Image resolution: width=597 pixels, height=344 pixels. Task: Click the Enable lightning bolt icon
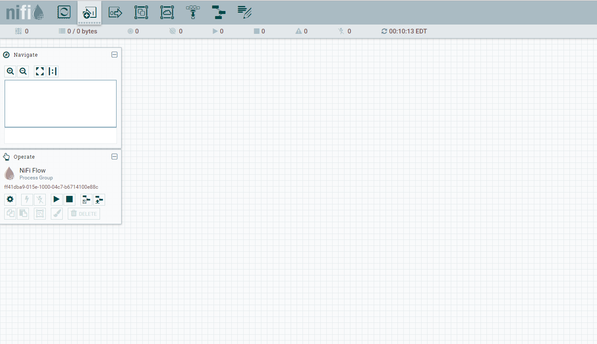[27, 199]
